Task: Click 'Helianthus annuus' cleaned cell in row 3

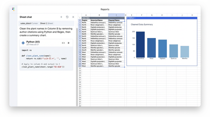Action: click(x=116, y=22)
